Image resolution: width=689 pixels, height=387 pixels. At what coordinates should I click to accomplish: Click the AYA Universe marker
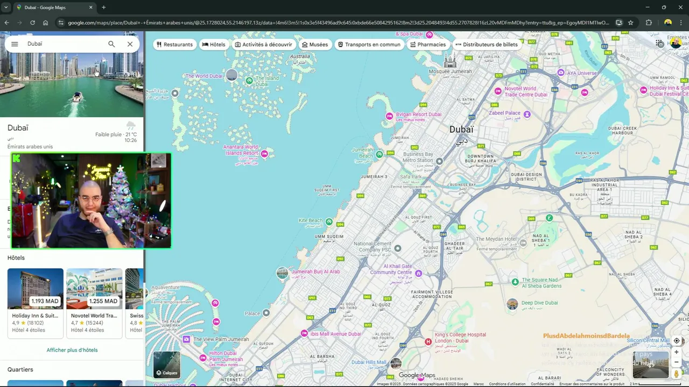pos(561,73)
